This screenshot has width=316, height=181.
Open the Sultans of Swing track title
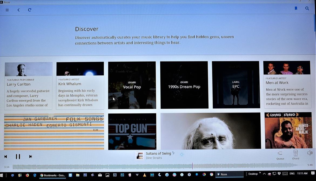click(158, 153)
